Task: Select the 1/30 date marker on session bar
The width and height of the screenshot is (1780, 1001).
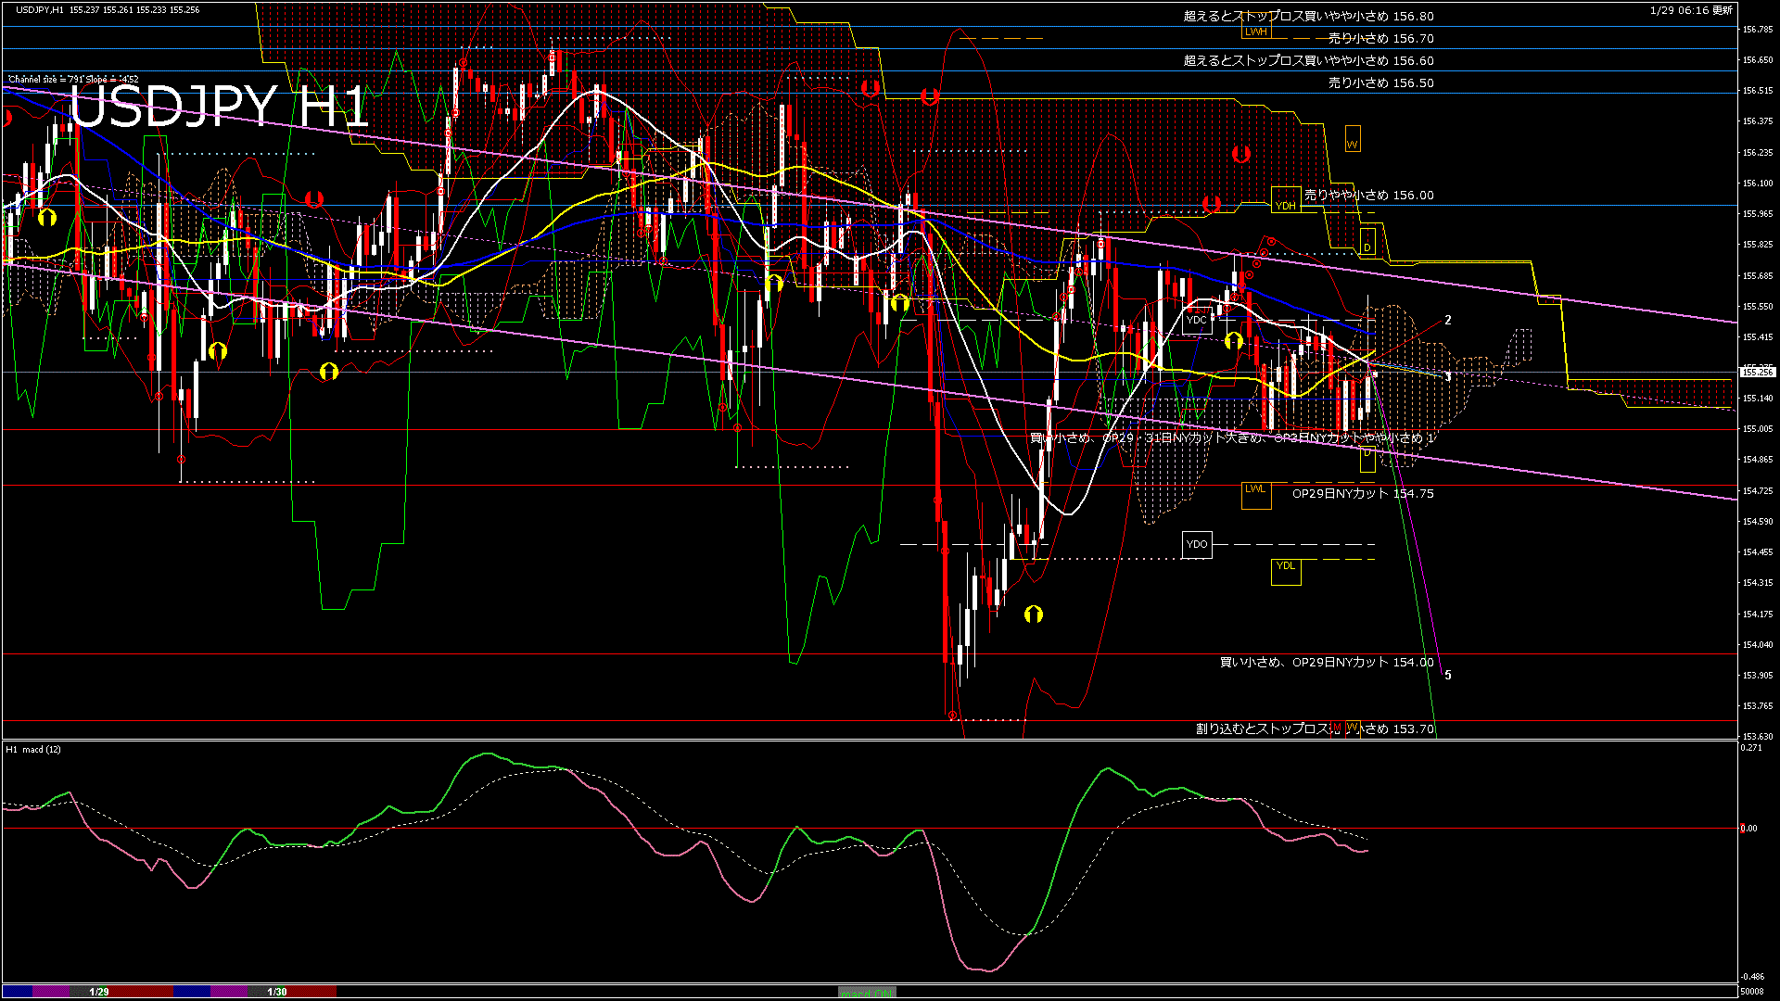Action: pyautogui.click(x=276, y=992)
